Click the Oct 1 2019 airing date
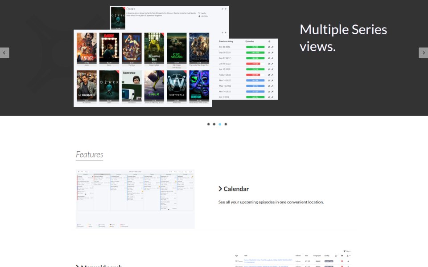The width and height of the screenshot is (428, 267). coord(224,97)
